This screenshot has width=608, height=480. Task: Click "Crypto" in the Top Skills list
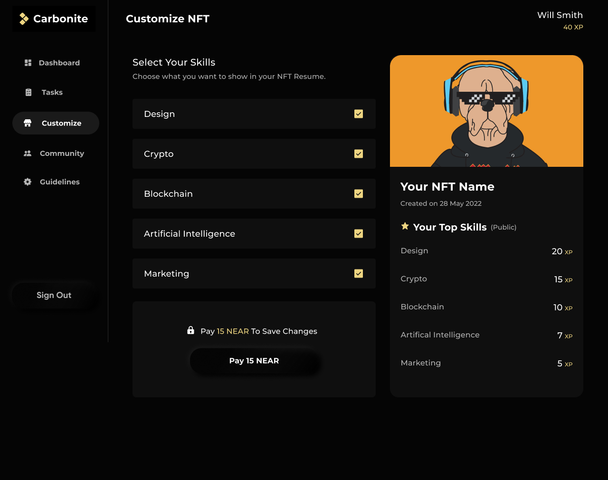click(x=414, y=278)
